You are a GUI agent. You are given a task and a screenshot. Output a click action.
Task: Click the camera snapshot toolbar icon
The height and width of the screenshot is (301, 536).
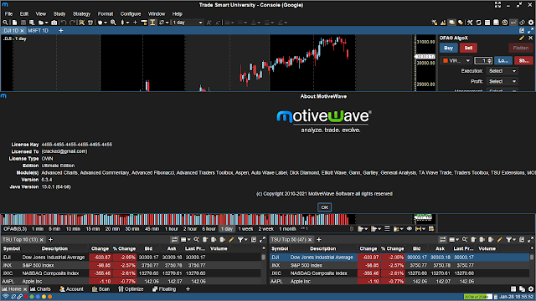[x=54, y=23]
